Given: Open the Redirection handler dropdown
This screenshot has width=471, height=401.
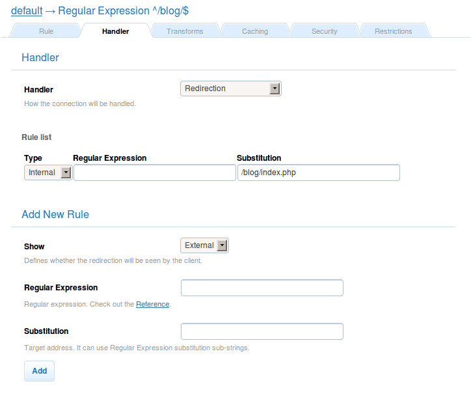Looking at the screenshot, I should [x=230, y=89].
